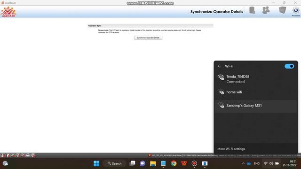Select the connected Tenda_7E4DE8 network
The width and height of the screenshot is (301, 169).
pyautogui.click(x=256, y=79)
